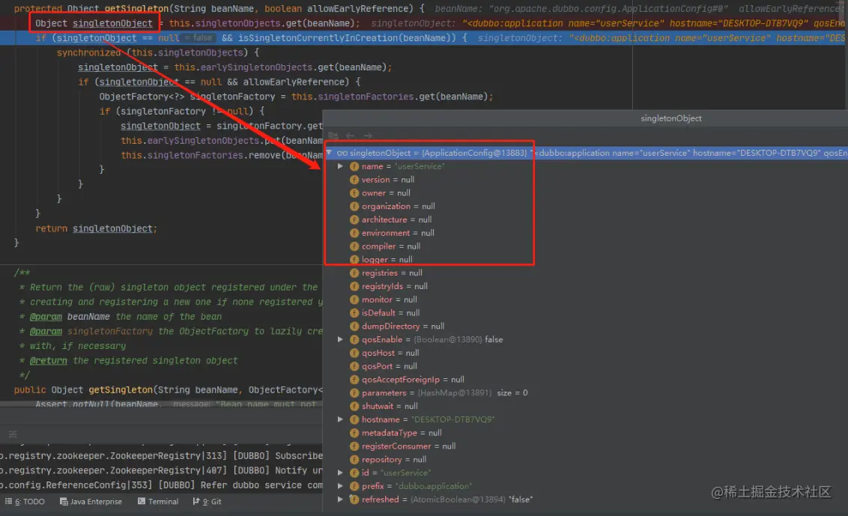Select the "organization = null" row
848x516 pixels.
pyautogui.click(x=398, y=207)
